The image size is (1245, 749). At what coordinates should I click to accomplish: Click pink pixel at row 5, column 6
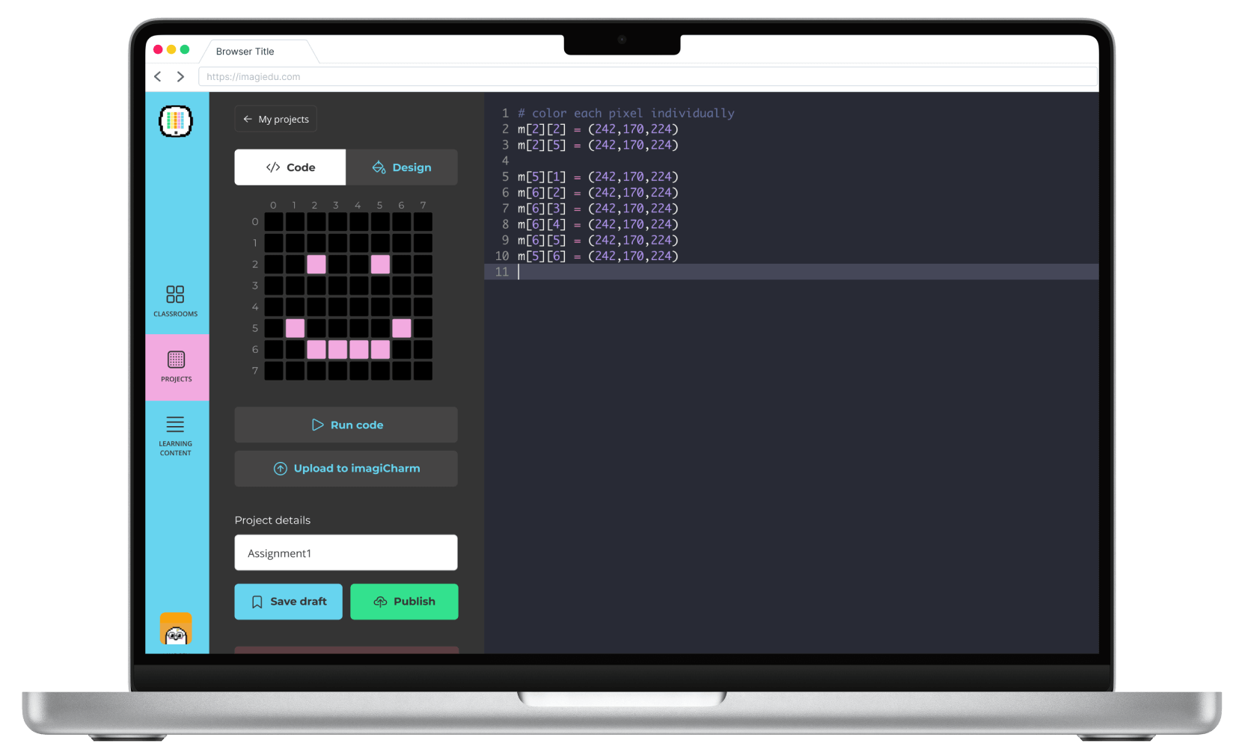pyautogui.click(x=402, y=328)
